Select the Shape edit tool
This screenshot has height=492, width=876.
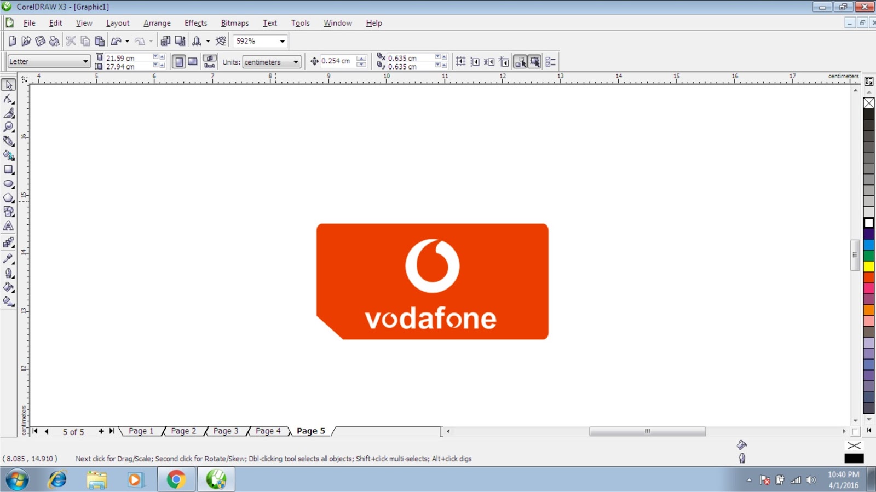9,99
